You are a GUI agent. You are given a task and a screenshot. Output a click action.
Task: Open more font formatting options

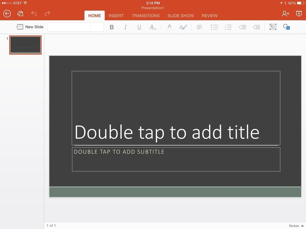(x=153, y=27)
